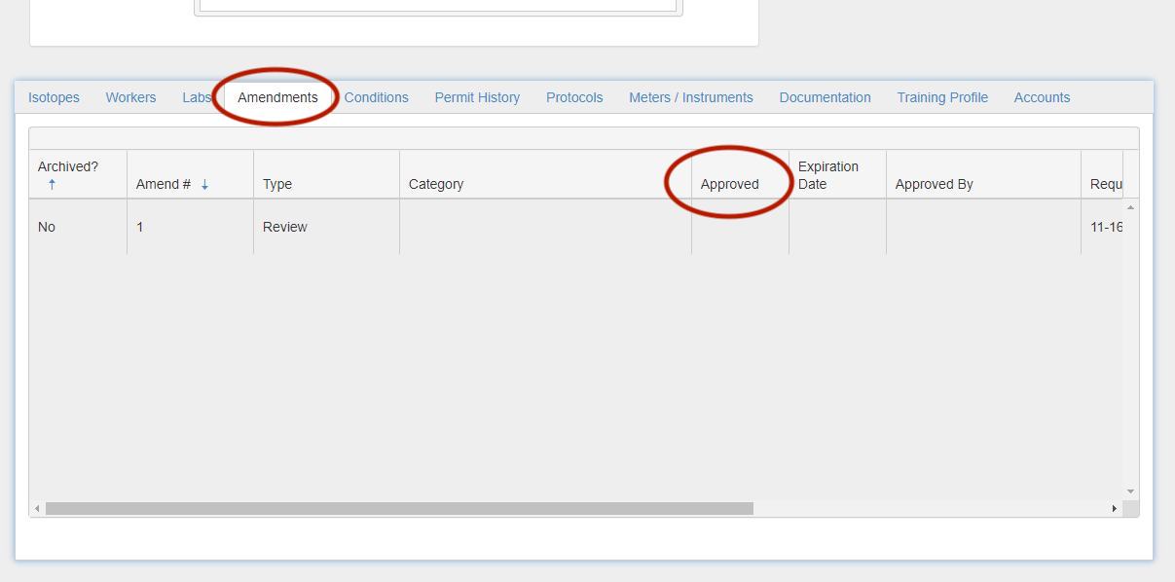Switch to the Protocols tab

click(574, 97)
